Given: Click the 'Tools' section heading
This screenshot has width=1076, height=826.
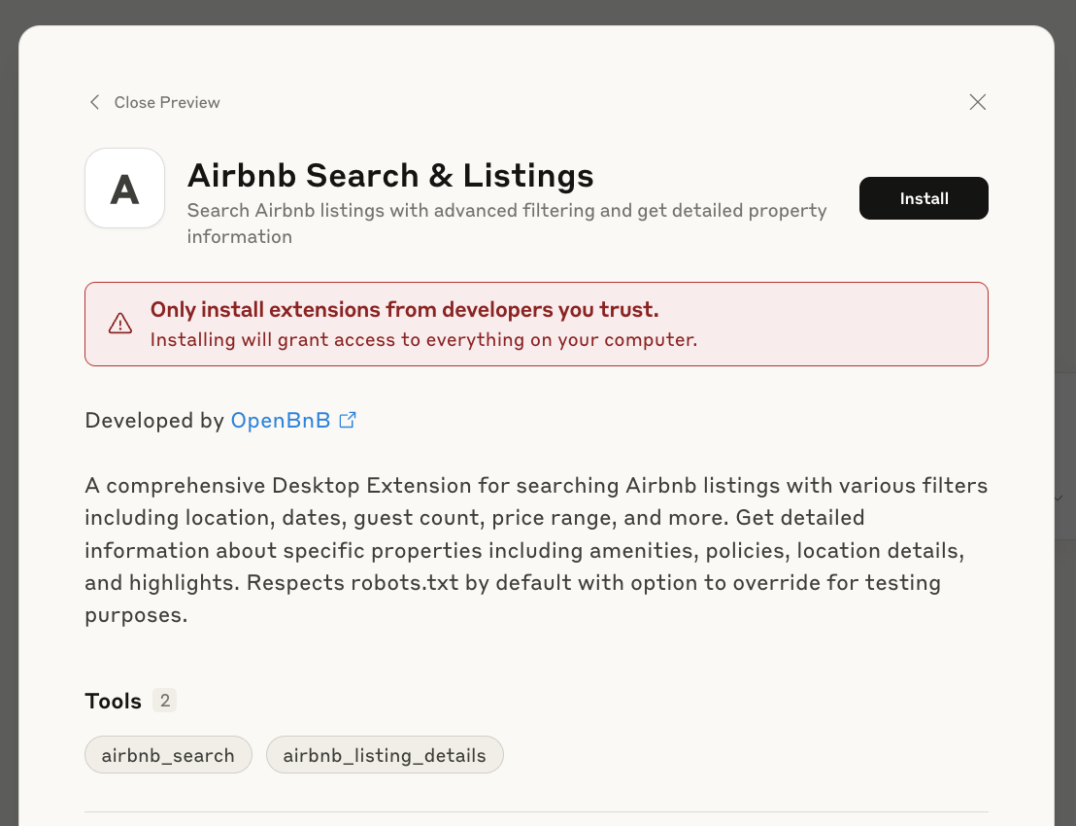Looking at the screenshot, I should click(114, 701).
